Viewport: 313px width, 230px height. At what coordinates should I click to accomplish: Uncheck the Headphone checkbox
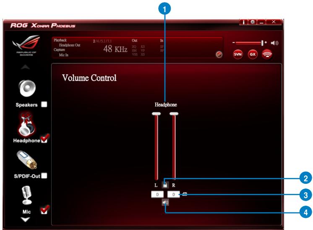coord(44,139)
